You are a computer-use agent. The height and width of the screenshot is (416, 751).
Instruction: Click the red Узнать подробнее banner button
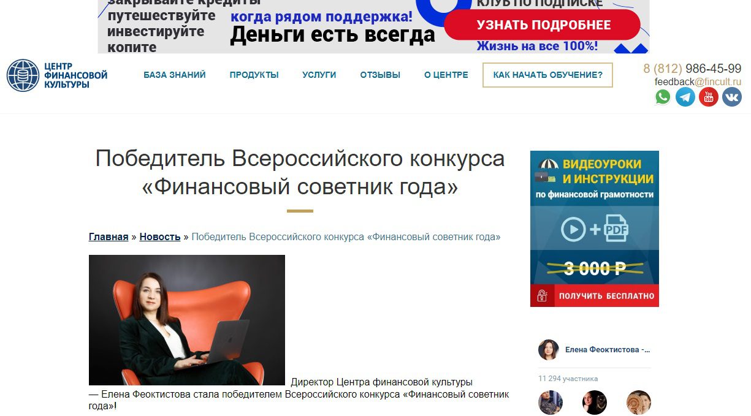543,25
